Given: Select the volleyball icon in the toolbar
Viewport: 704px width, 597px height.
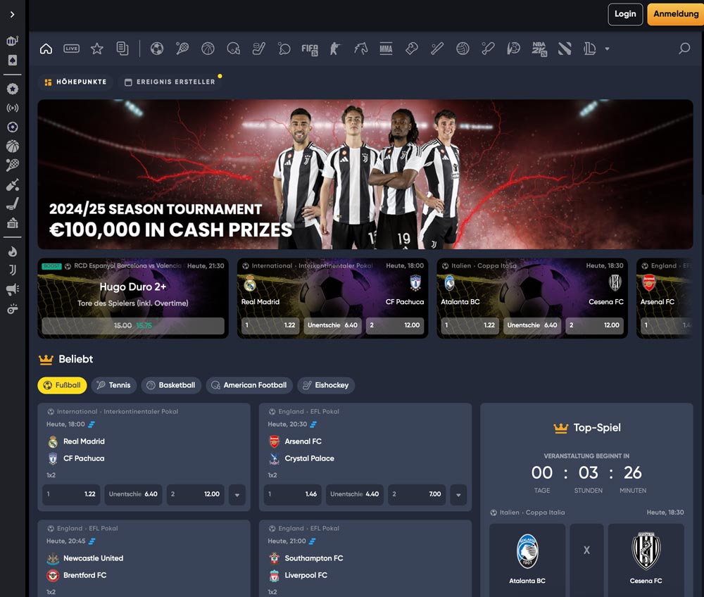Looking at the screenshot, I should click(463, 49).
